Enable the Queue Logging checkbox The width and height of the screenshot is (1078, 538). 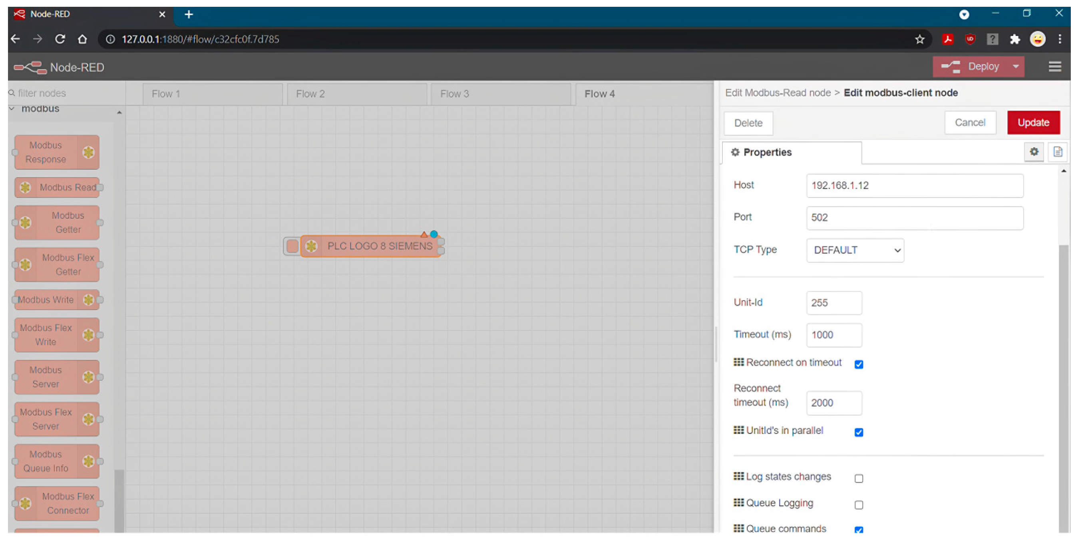pyautogui.click(x=858, y=504)
